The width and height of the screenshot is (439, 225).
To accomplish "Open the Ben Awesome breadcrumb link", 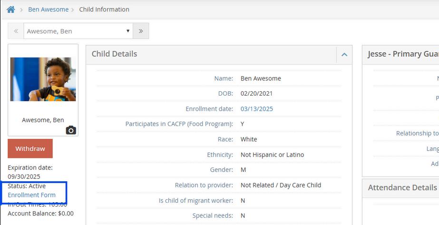I will [48, 10].
